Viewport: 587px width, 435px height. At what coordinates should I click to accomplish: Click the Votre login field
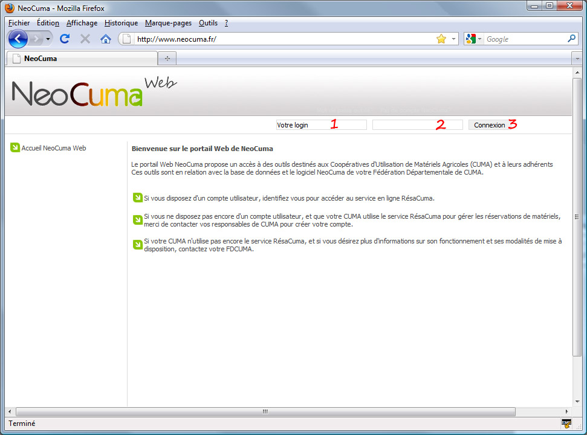pos(321,125)
